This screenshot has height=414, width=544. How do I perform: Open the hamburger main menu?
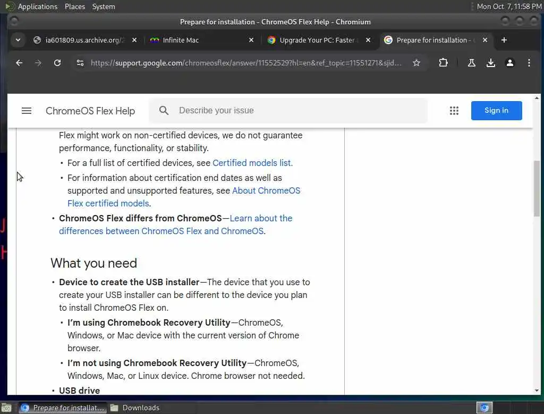click(x=27, y=111)
